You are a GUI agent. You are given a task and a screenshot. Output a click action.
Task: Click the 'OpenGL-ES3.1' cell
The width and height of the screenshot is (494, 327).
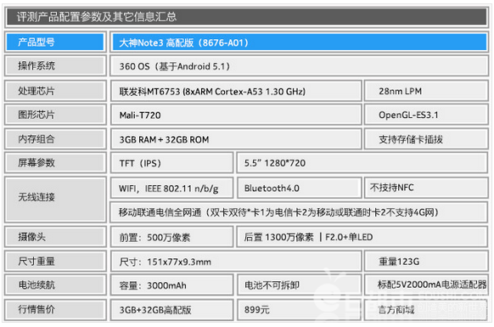(x=426, y=115)
